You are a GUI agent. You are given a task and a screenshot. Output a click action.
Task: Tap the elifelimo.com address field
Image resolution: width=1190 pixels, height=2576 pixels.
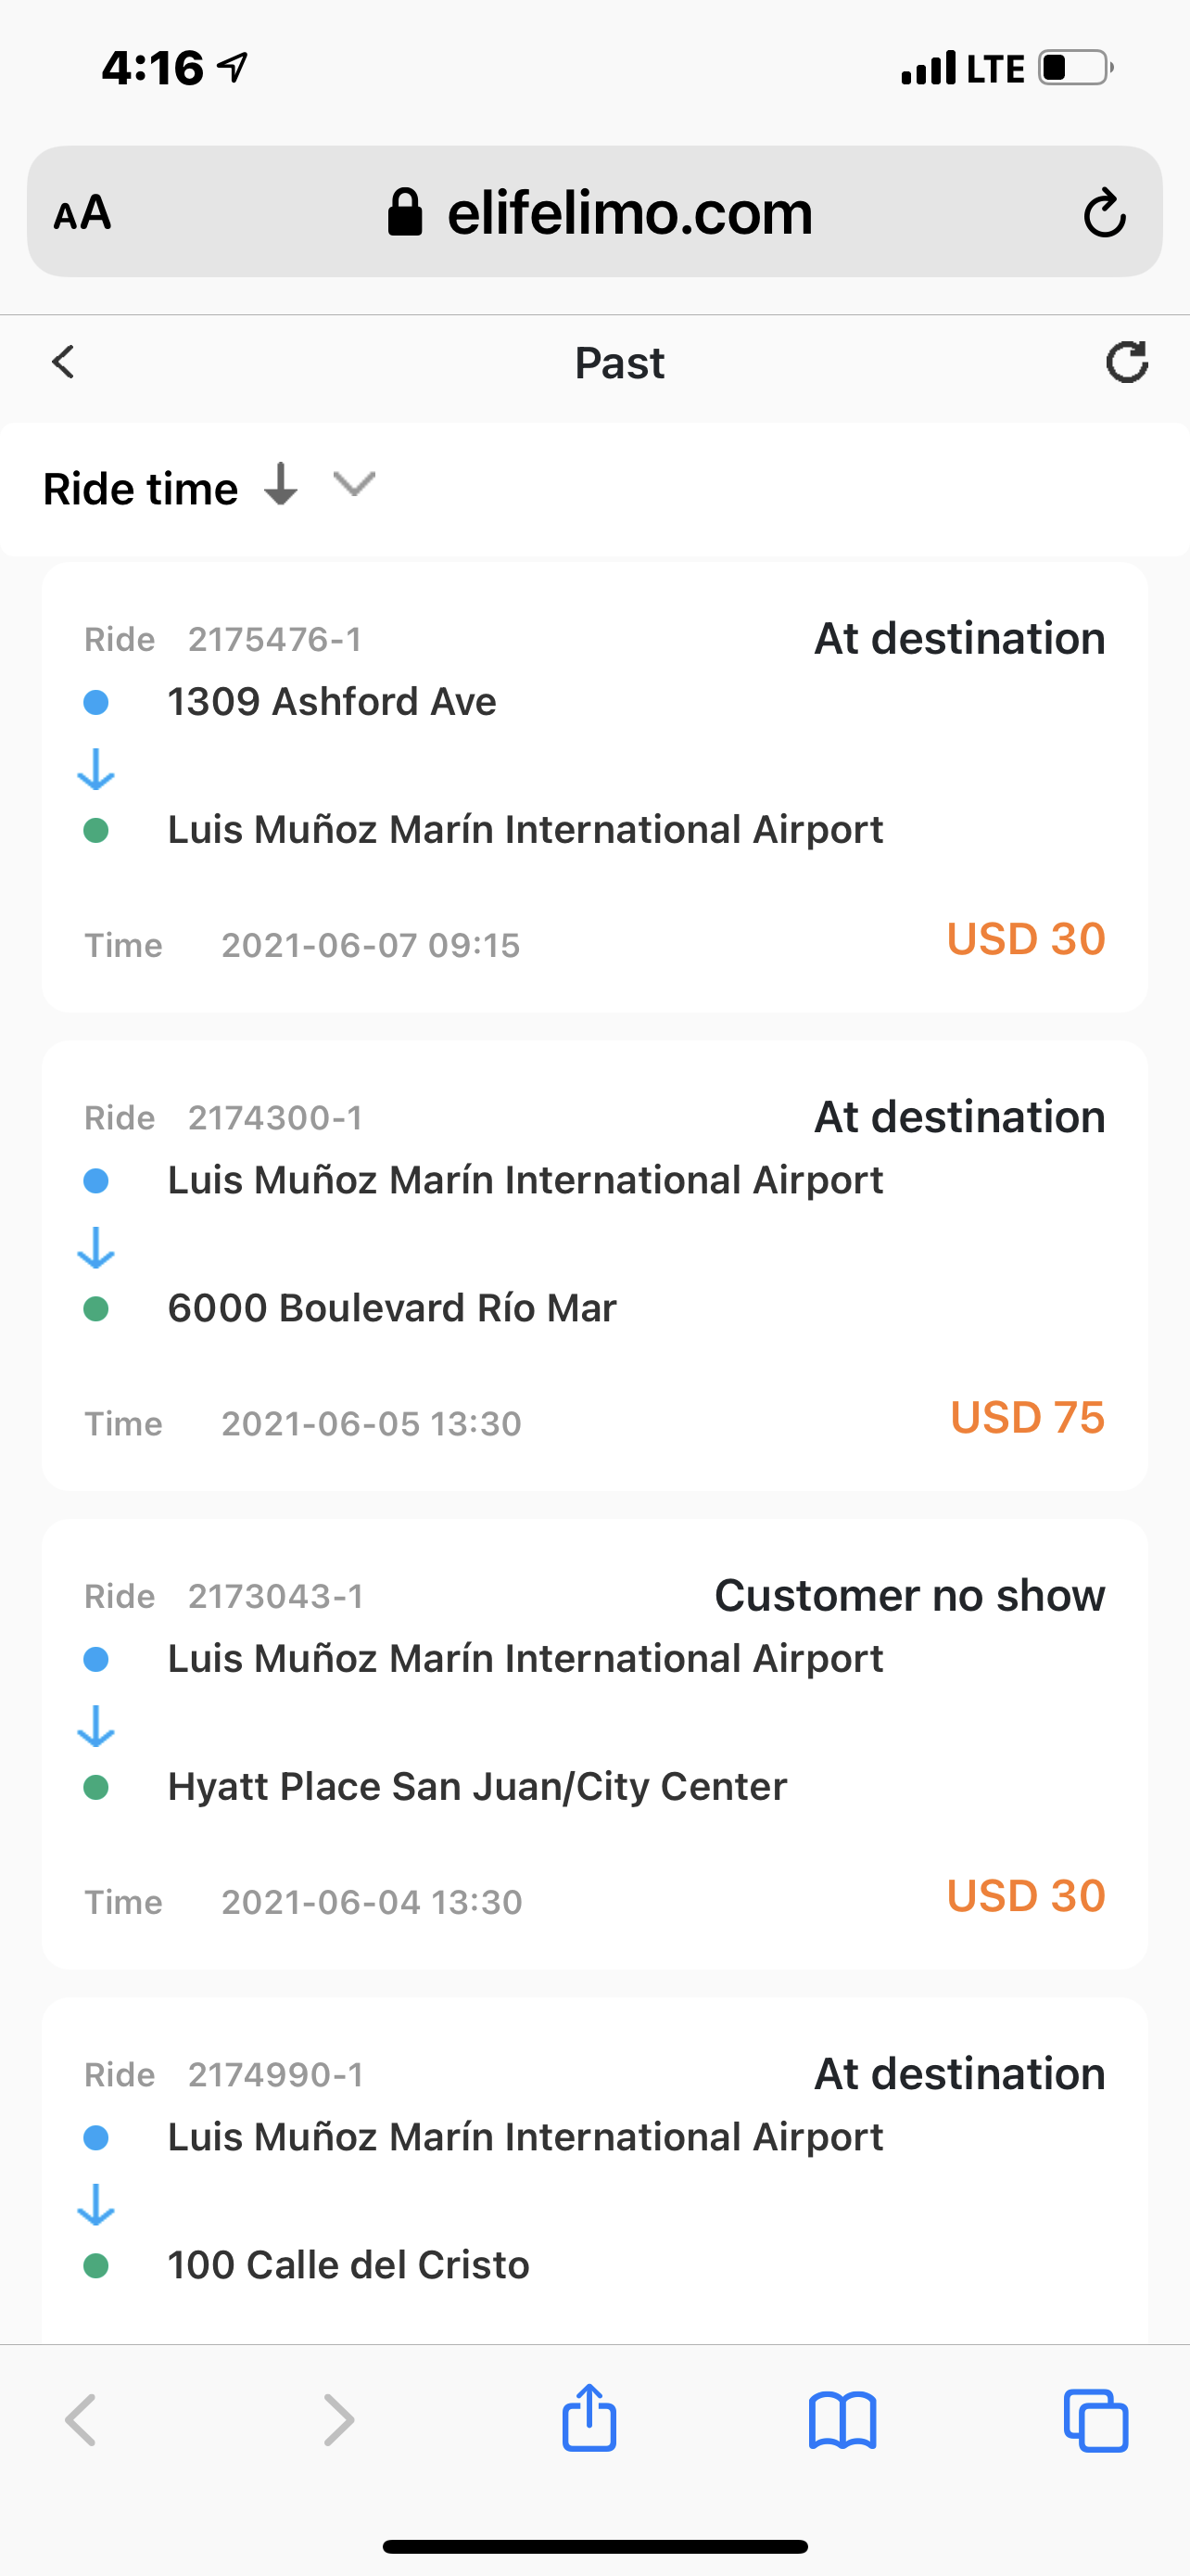pyautogui.click(x=594, y=212)
